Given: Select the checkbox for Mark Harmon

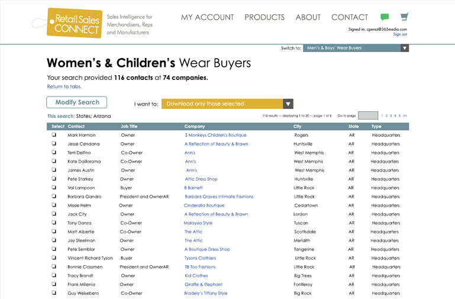Looking at the screenshot, I should coord(54,135).
